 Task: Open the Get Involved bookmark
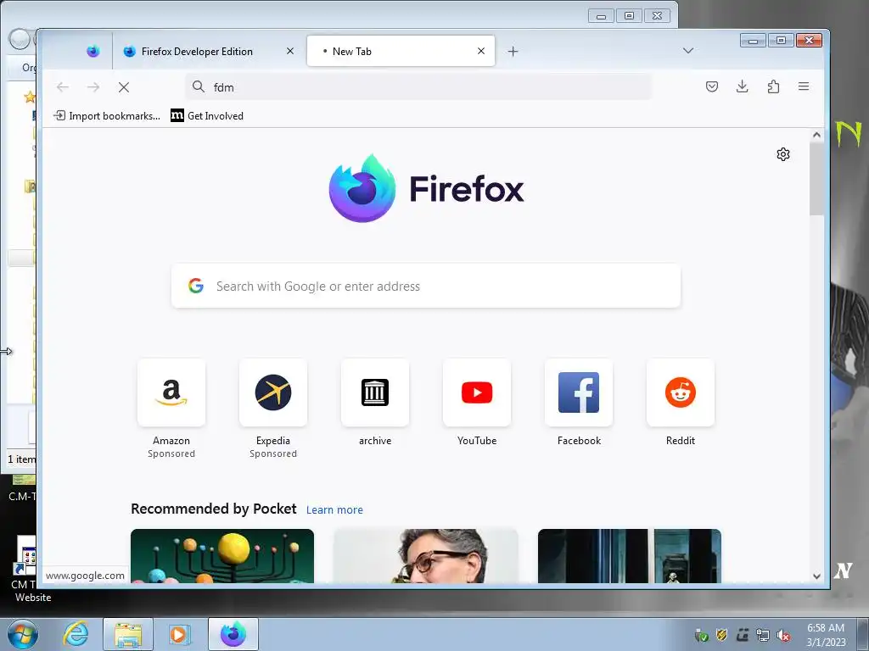point(207,115)
